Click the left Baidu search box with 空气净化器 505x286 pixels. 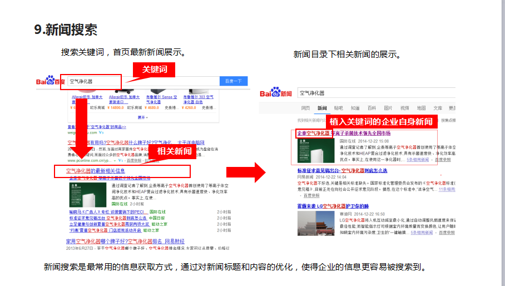click(x=92, y=81)
